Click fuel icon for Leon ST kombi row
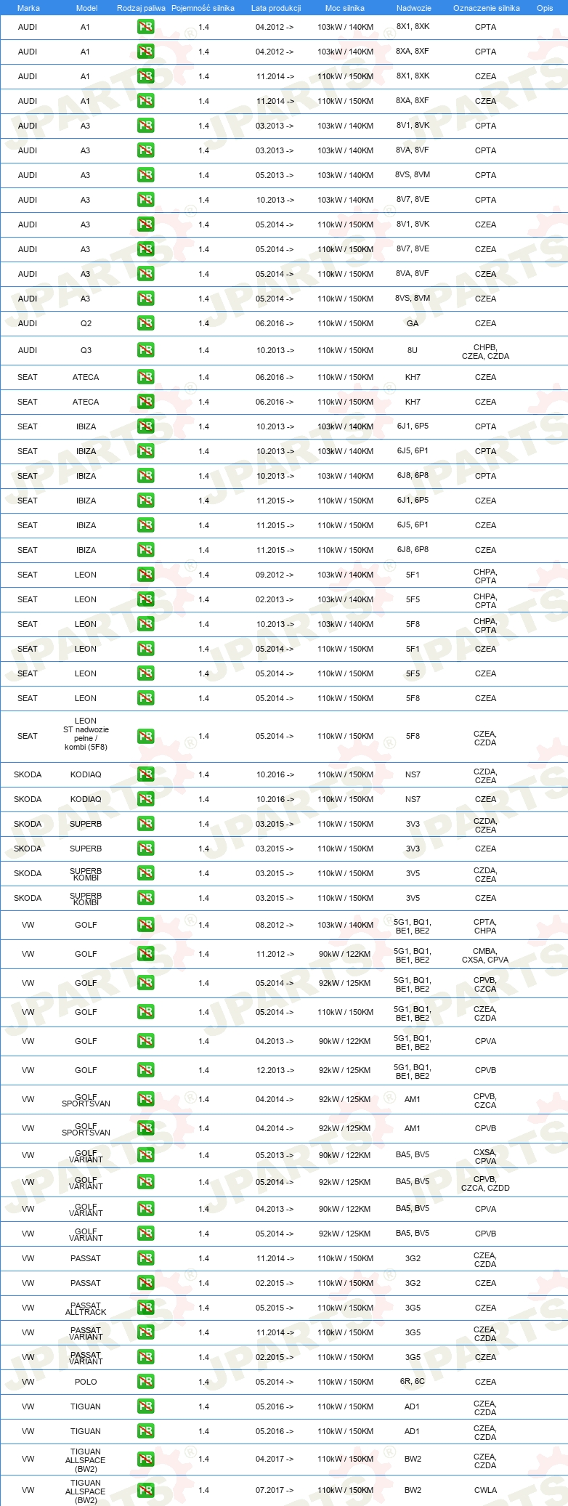 pos(145,736)
